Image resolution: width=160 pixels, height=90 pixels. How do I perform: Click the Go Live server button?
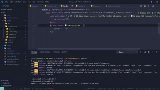pyautogui.click(x=139, y=88)
